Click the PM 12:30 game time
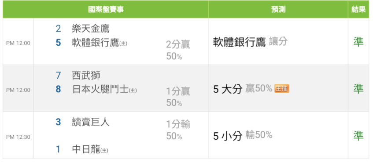The width and height of the screenshot is (373, 163). point(18,137)
